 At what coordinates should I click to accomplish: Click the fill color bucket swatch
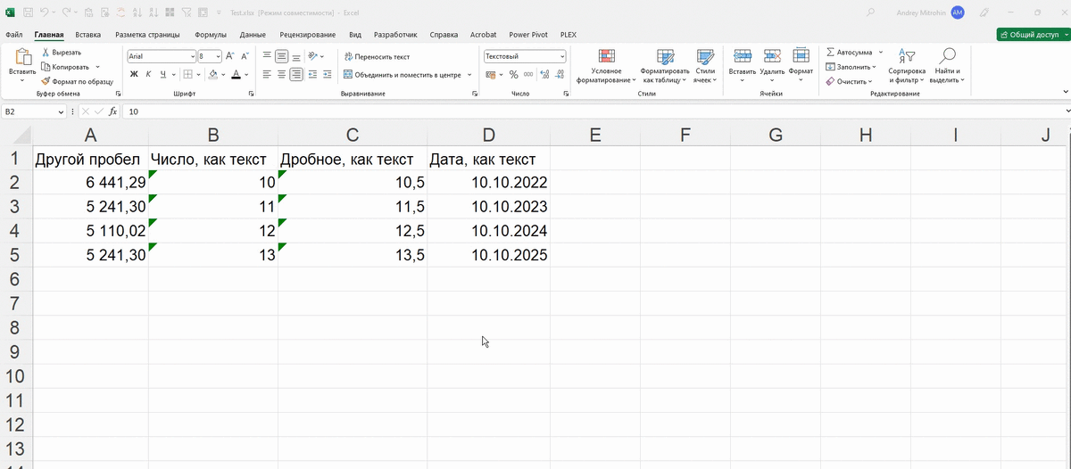tap(212, 75)
